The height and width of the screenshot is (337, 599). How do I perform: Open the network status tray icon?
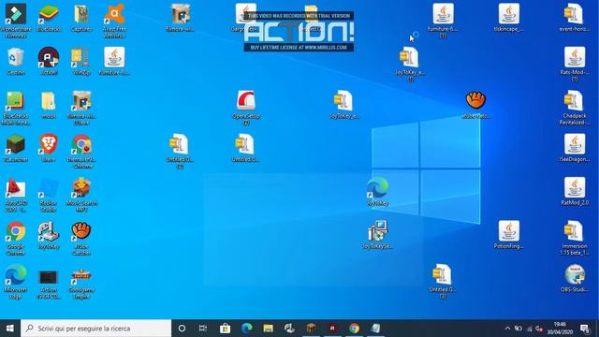(529, 329)
